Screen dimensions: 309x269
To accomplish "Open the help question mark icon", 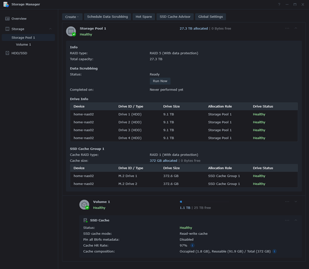I will [x=278, y=4].
